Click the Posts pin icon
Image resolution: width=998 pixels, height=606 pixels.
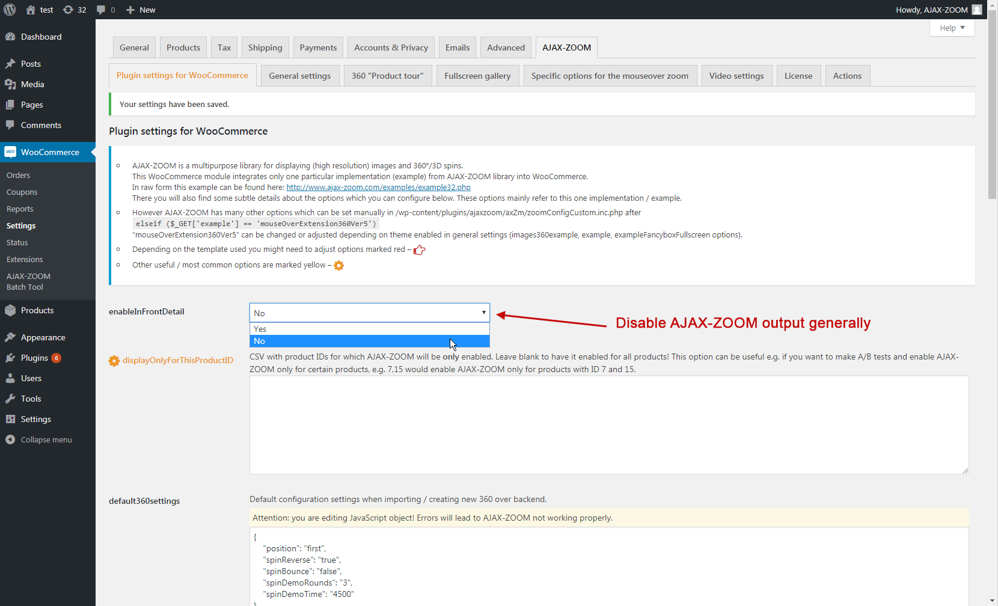[x=10, y=64]
